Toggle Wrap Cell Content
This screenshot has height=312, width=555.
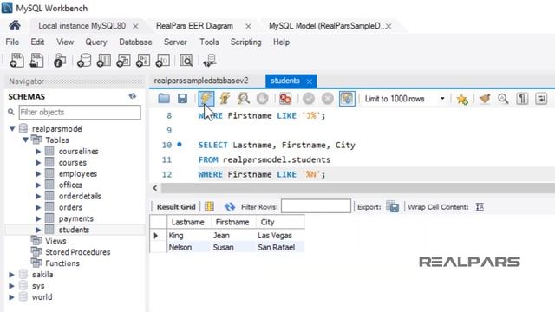(x=480, y=206)
